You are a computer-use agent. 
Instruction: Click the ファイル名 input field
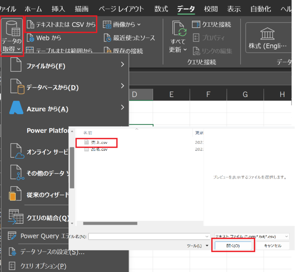pyautogui.click(x=148, y=237)
